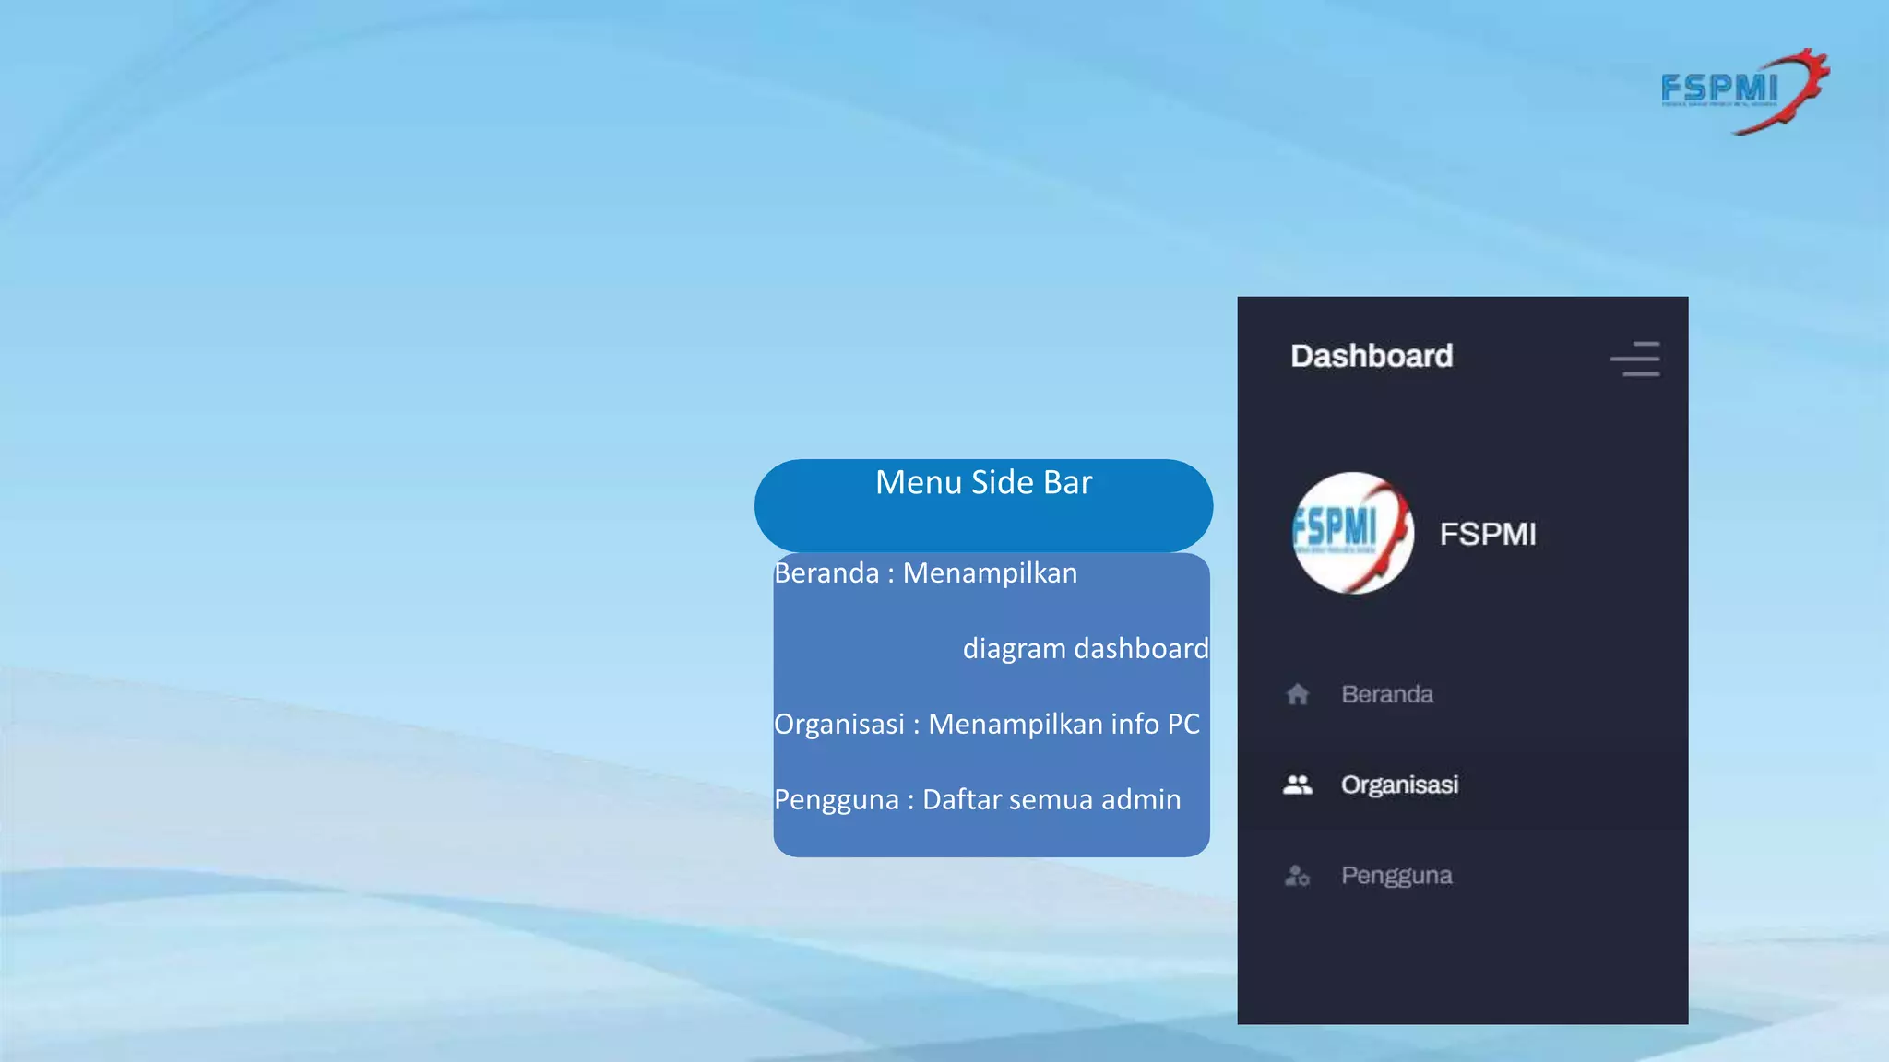Click the round FSPMI profile avatar

[x=1352, y=533]
